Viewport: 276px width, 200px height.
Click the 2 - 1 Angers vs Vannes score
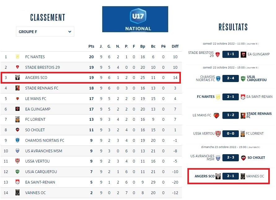[x=230, y=176]
